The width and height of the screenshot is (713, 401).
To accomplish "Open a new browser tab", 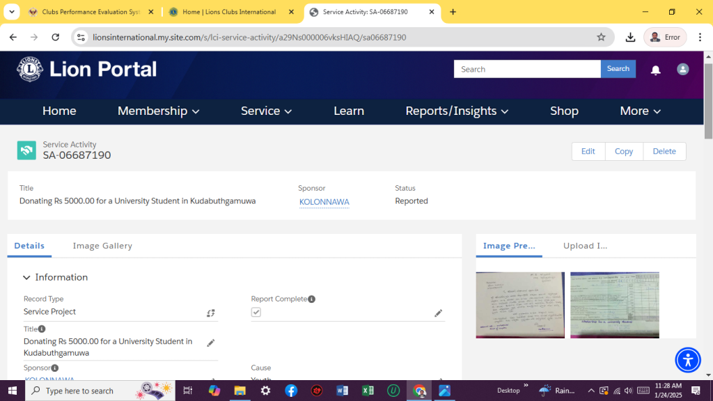I will pos(453,12).
